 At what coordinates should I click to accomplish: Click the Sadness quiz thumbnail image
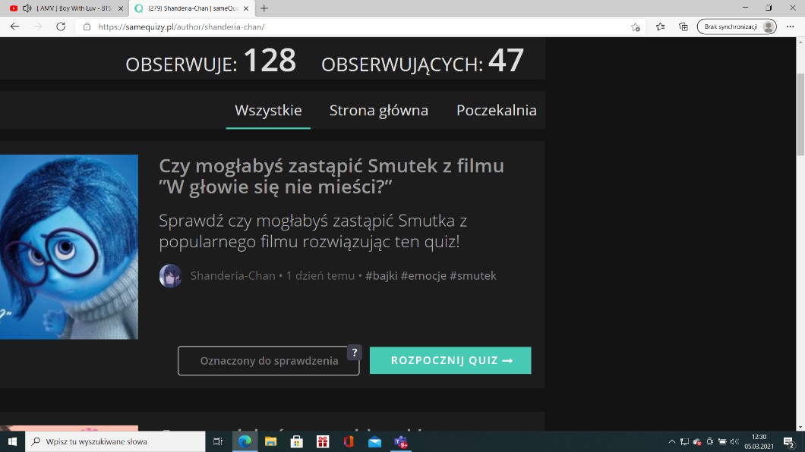(69, 246)
